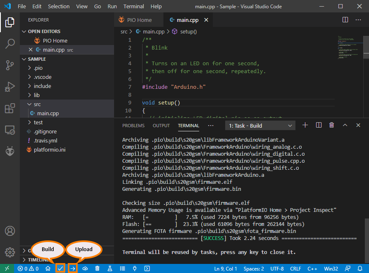
Task: Open the Edit menu
Action: click(37, 6)
